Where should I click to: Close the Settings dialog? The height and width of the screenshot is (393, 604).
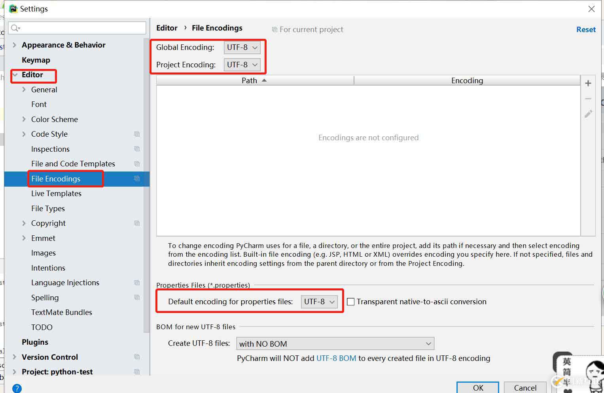click(591, 9)
